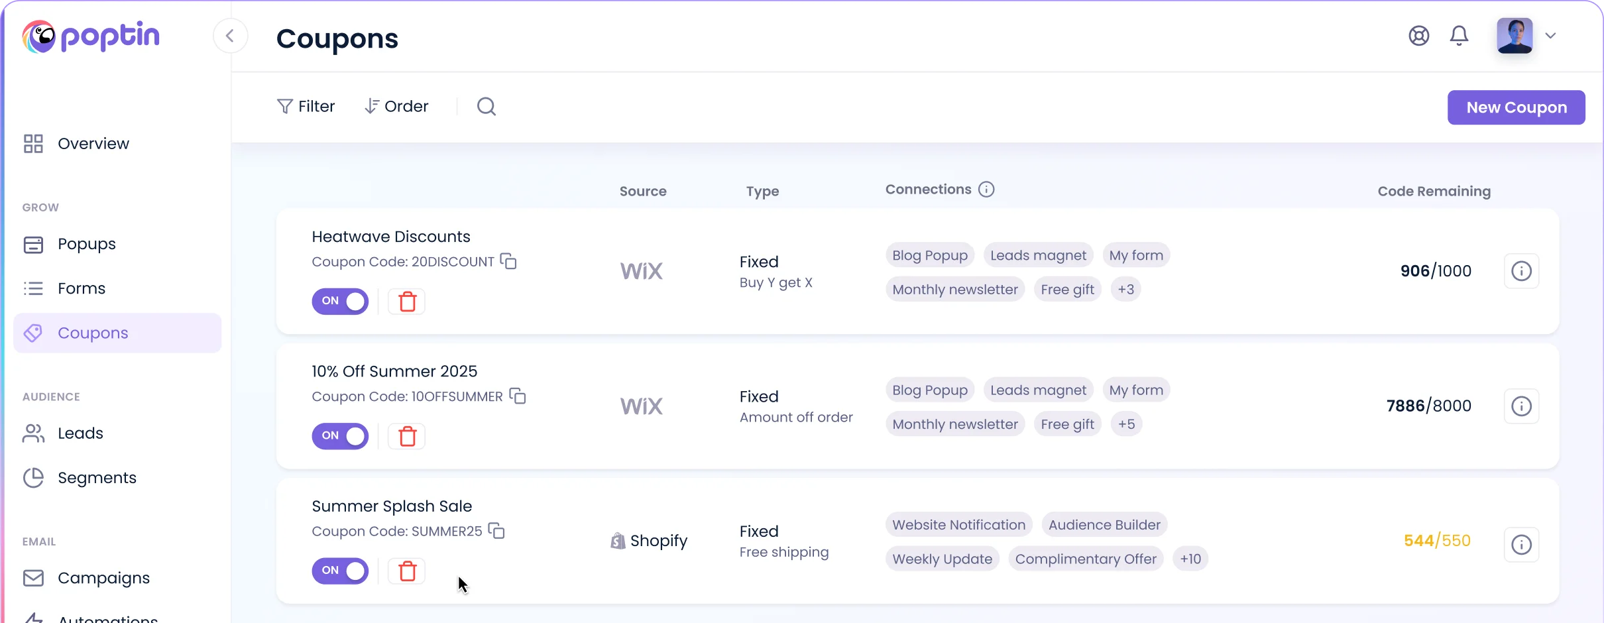
Task: Click the Type column header
Action: 762,192
